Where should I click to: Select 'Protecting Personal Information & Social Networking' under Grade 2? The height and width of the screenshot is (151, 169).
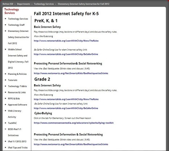[x=68, y=134]
